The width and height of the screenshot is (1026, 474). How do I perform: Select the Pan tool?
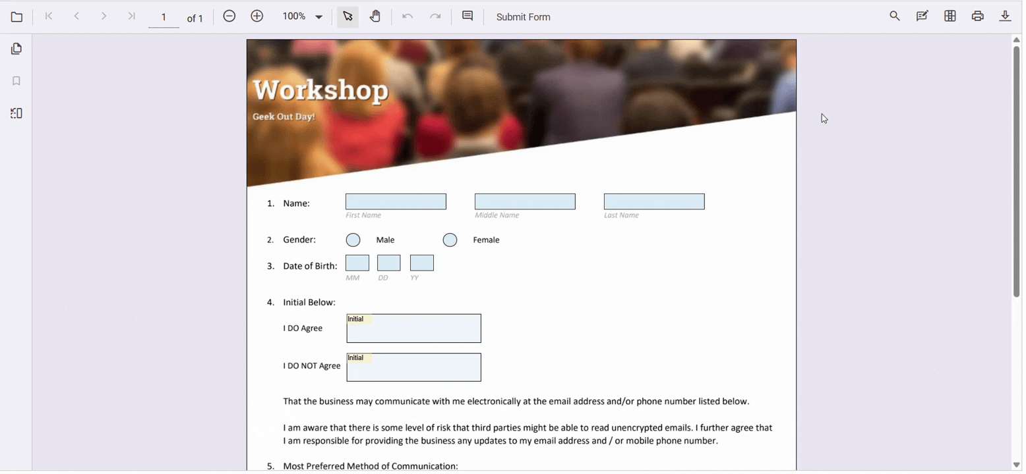pos(376,16)
